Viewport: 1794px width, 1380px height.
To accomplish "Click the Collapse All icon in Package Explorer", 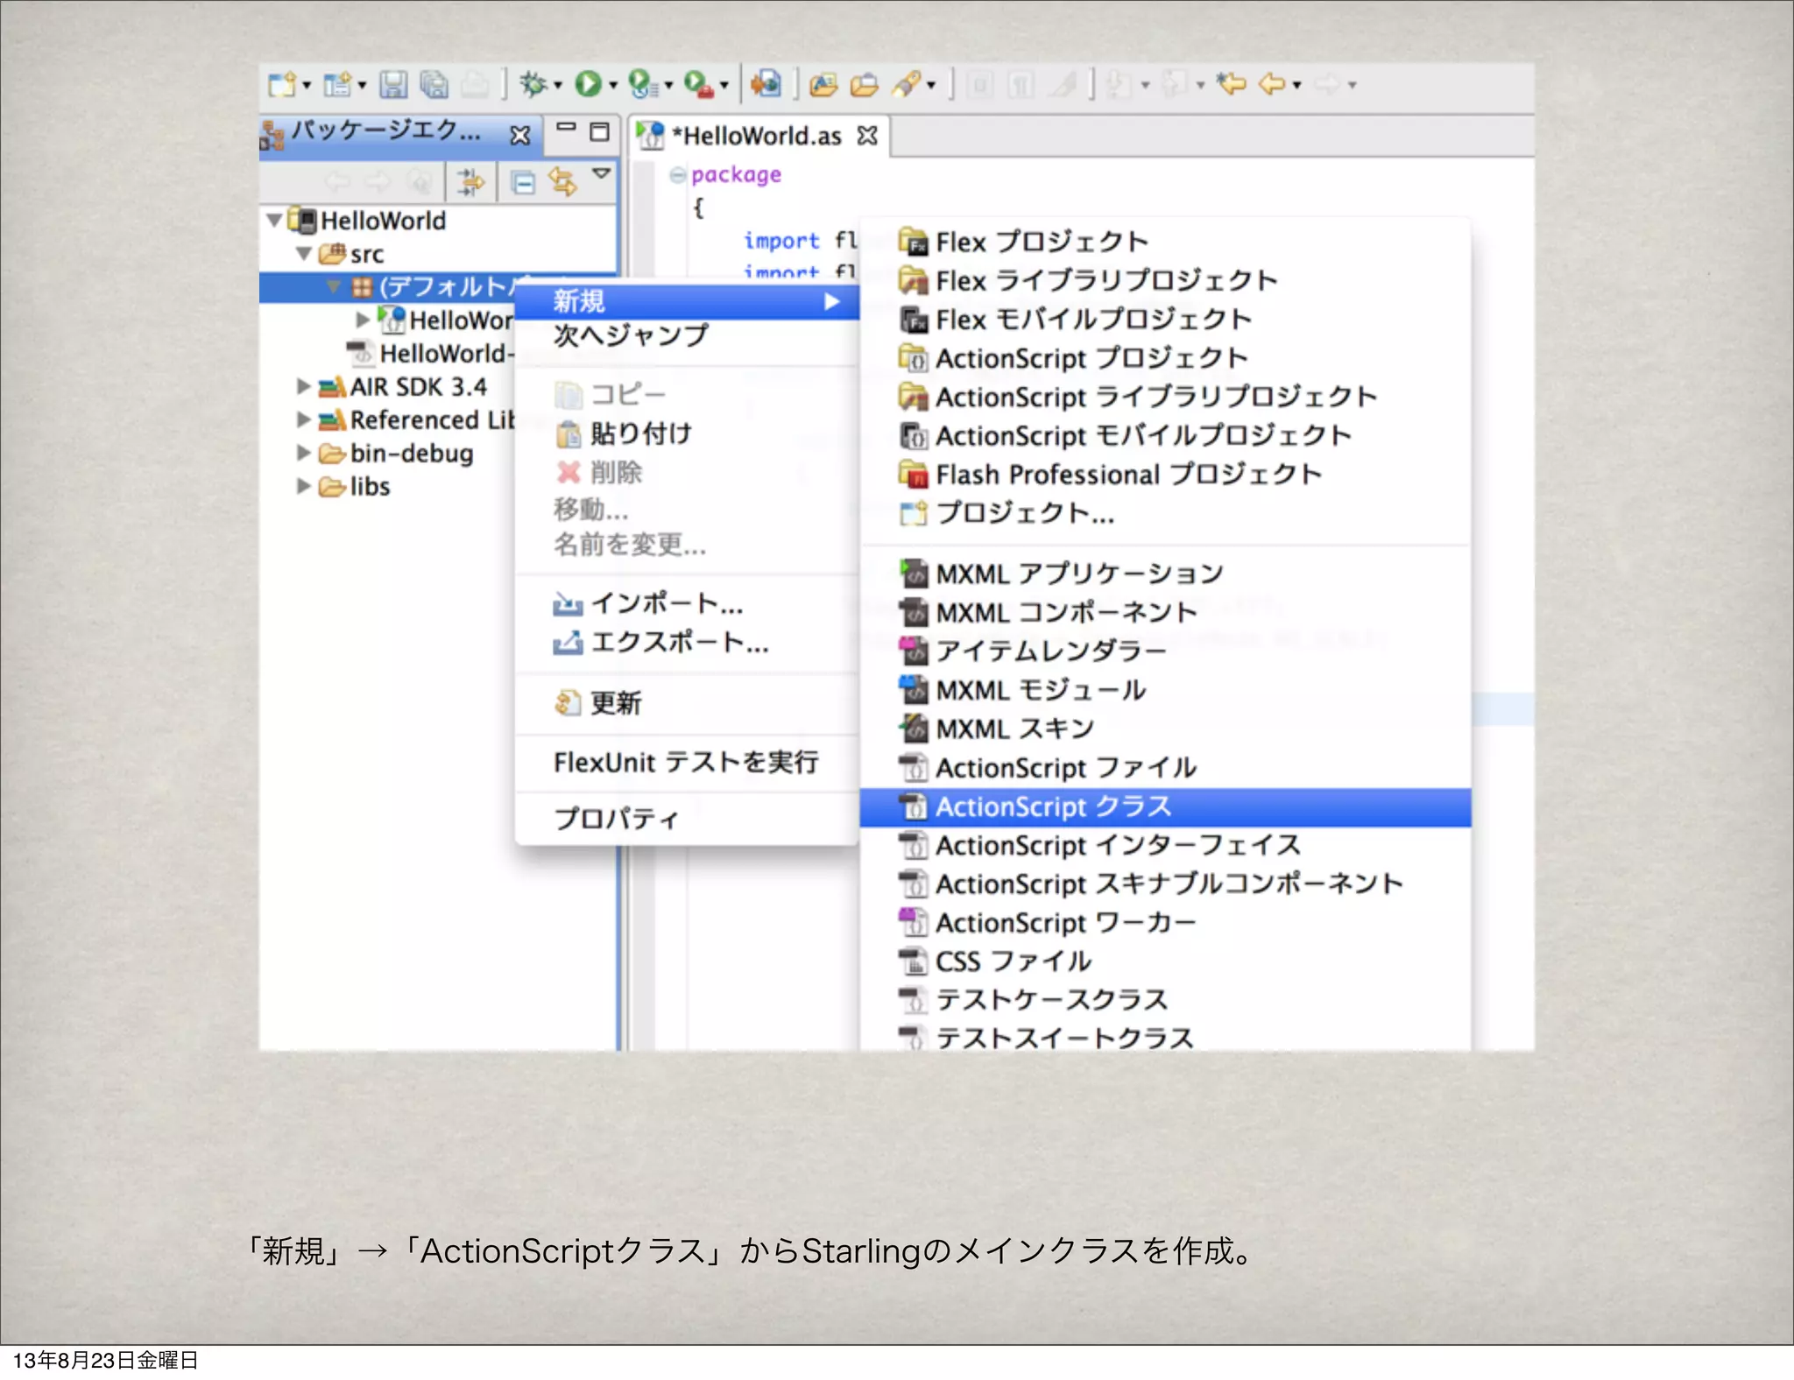I will point(523,183).
